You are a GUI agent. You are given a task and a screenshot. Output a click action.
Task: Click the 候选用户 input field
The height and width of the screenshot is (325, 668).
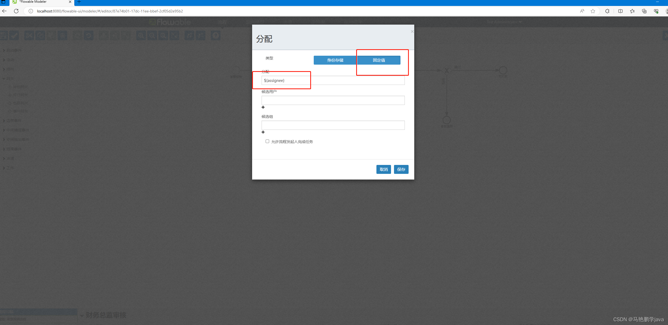coord(333,100)
